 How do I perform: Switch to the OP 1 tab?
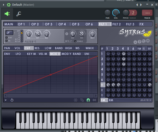click(x=23, y=24)
